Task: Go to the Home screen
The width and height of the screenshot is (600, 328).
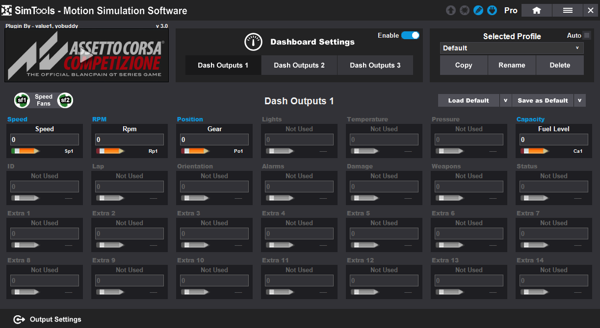Action: coord(536,10)
